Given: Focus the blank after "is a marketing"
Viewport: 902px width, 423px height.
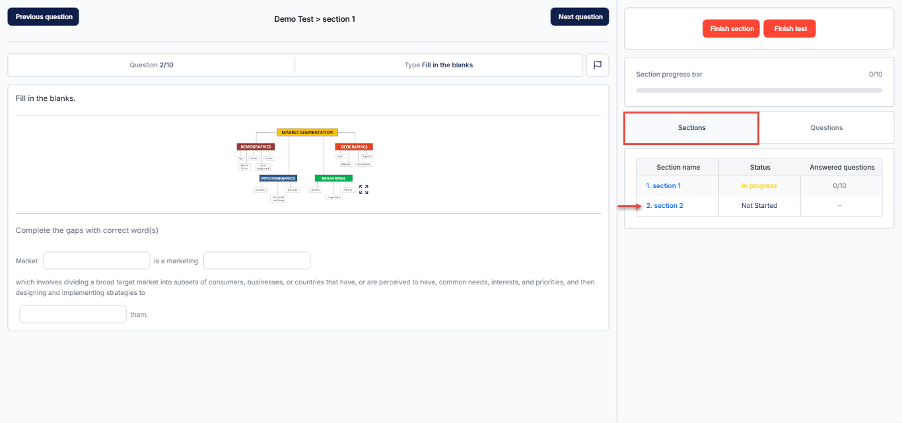Looking at the screenshot, I should point(257,261).
